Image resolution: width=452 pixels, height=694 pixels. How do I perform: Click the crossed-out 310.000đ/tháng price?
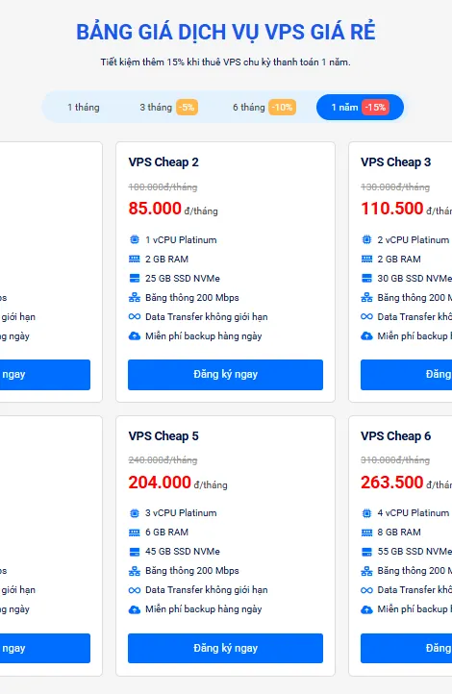(x=395, y=460)
